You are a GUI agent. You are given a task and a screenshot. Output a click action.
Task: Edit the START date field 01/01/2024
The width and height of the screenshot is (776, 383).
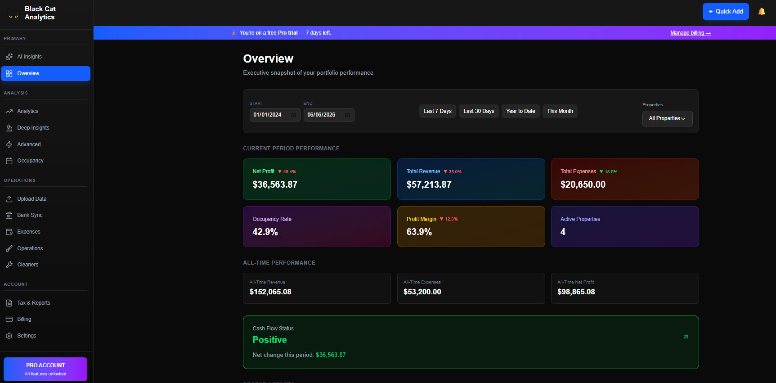275,115
